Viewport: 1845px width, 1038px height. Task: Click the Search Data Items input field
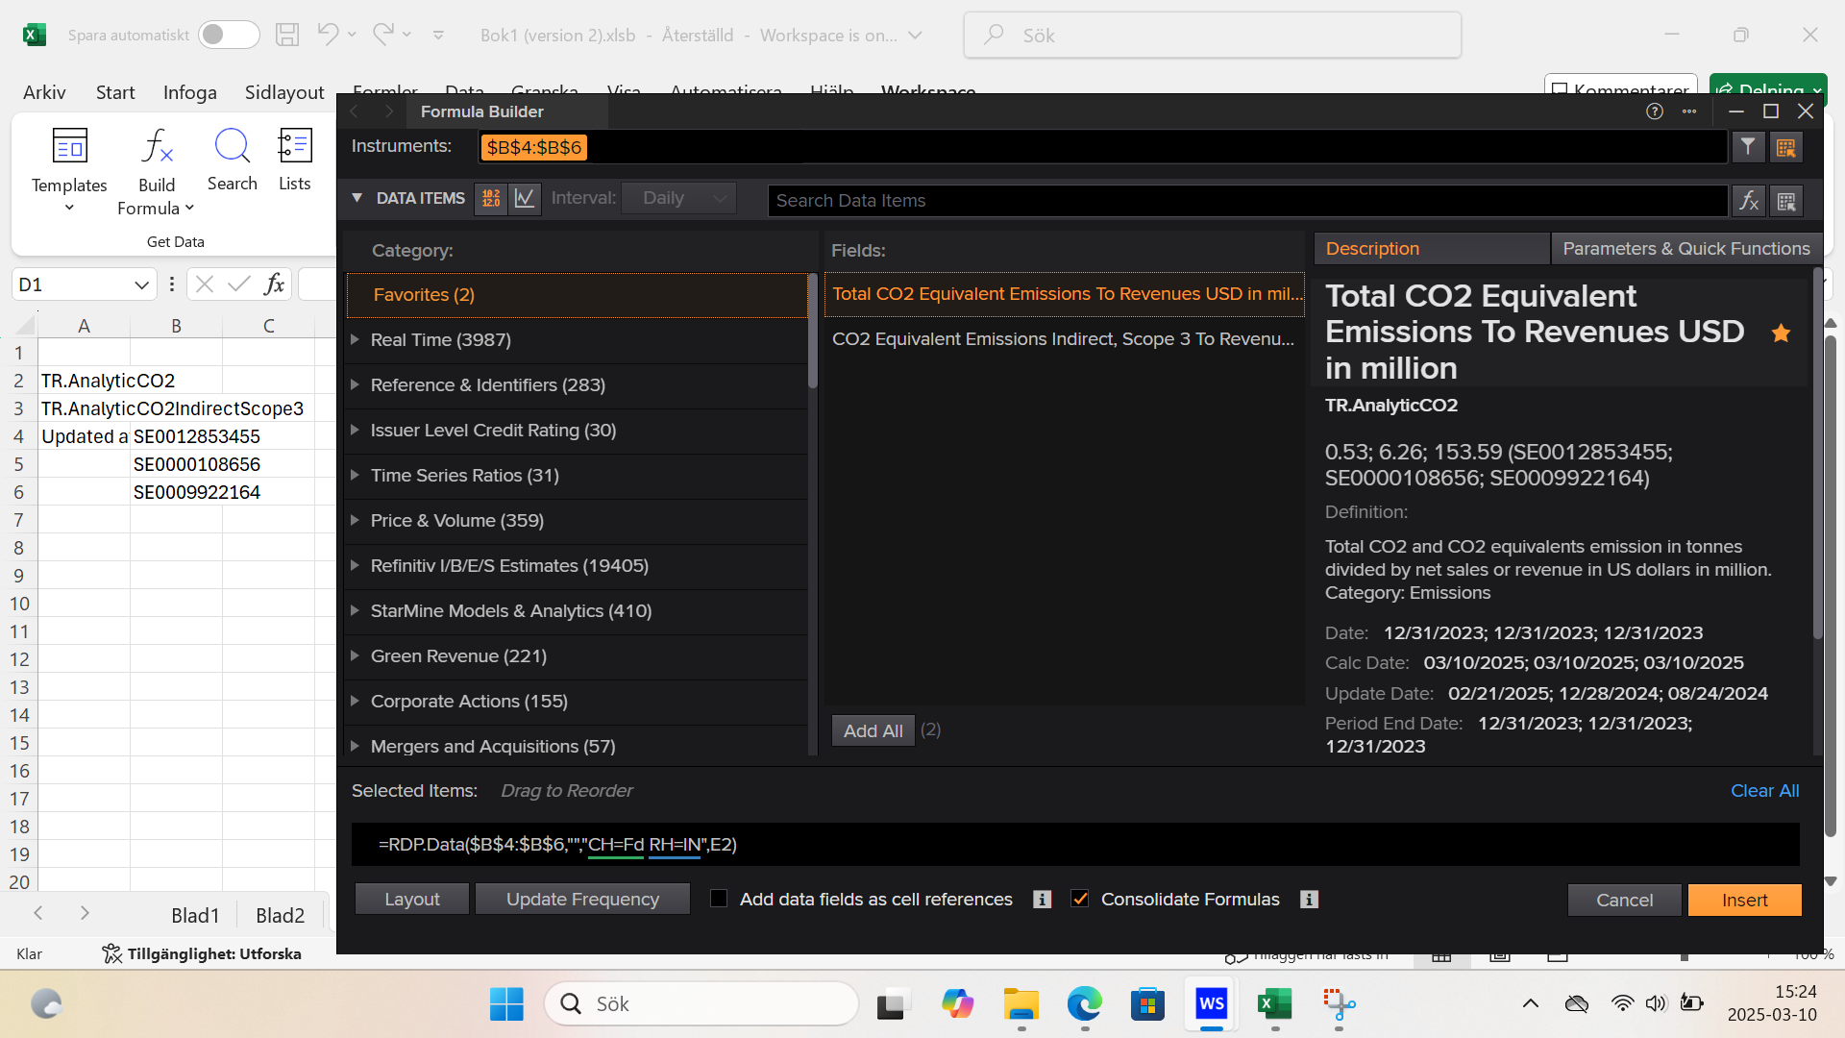[x=1246, y=201]
